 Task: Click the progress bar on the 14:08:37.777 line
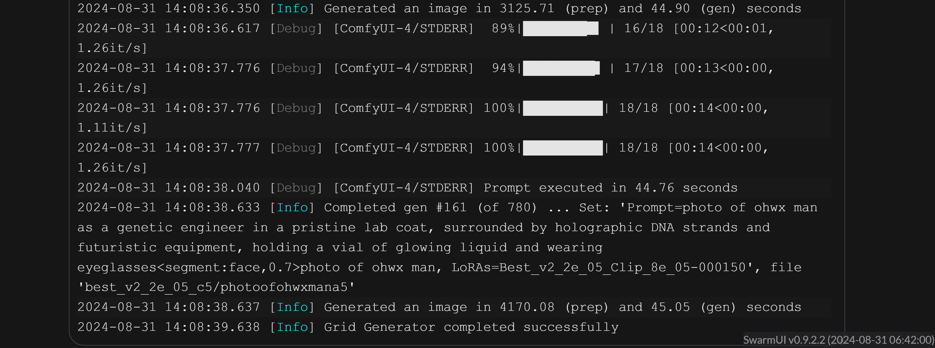(x=563, y=148)
